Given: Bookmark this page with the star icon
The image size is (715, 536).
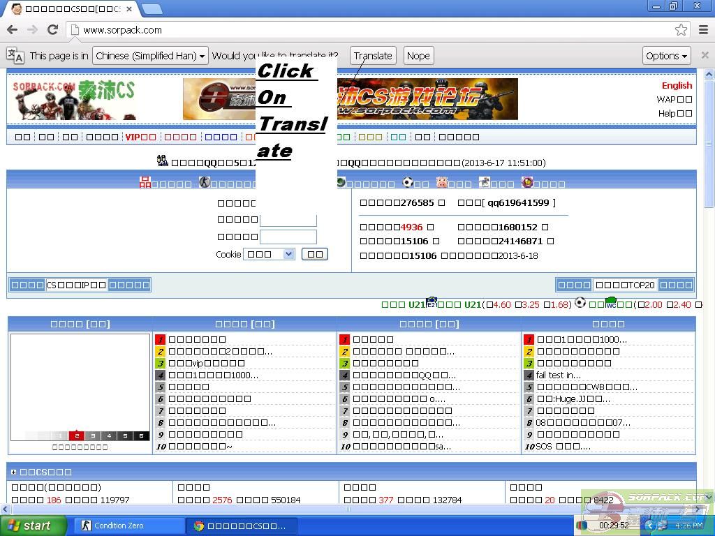Looking at the screenshot, I should tap(681, 29).
